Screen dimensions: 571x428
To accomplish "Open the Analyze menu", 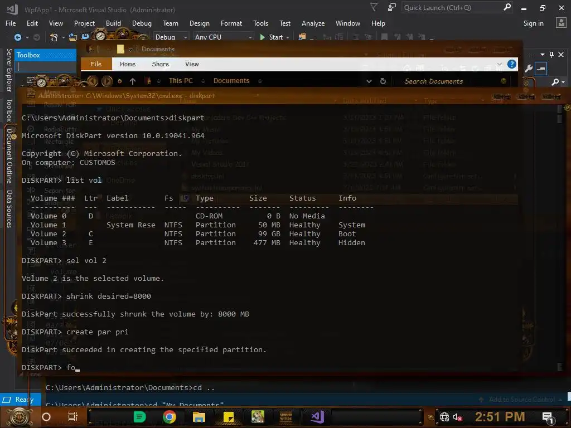I will [313, 23].
